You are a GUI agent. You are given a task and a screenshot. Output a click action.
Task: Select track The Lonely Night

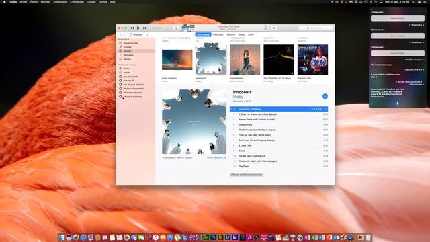pos(279,161)
